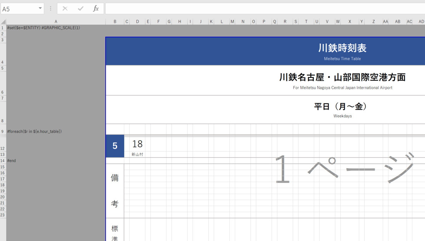
Task: Select column V header
Action: [x=327, y=22]
